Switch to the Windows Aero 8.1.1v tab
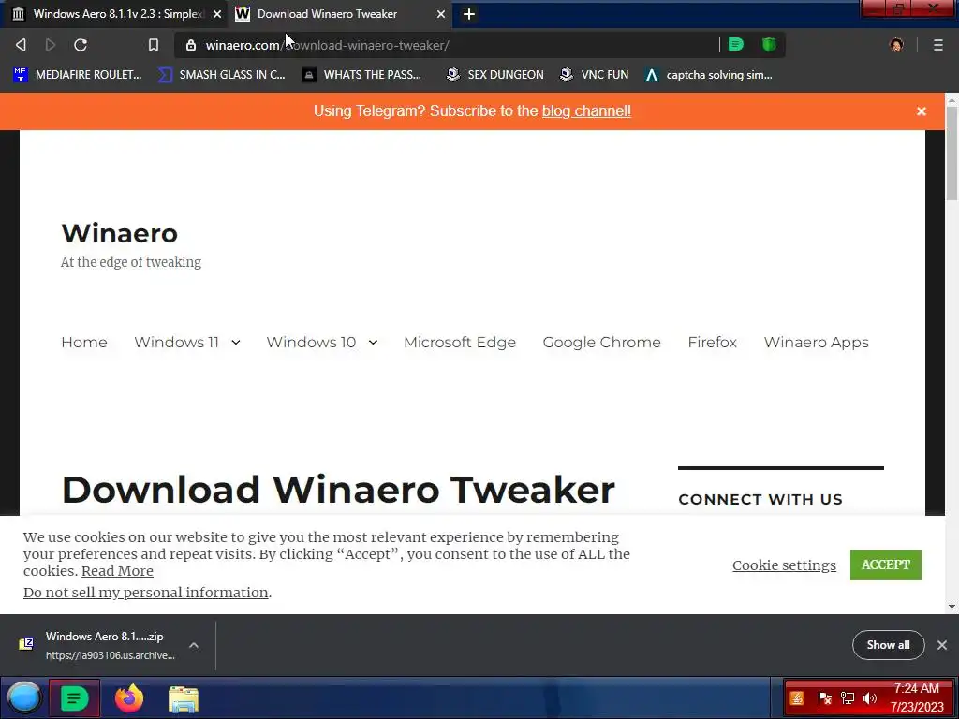Screen dimensions: 959x719 [x=114, y=14]
